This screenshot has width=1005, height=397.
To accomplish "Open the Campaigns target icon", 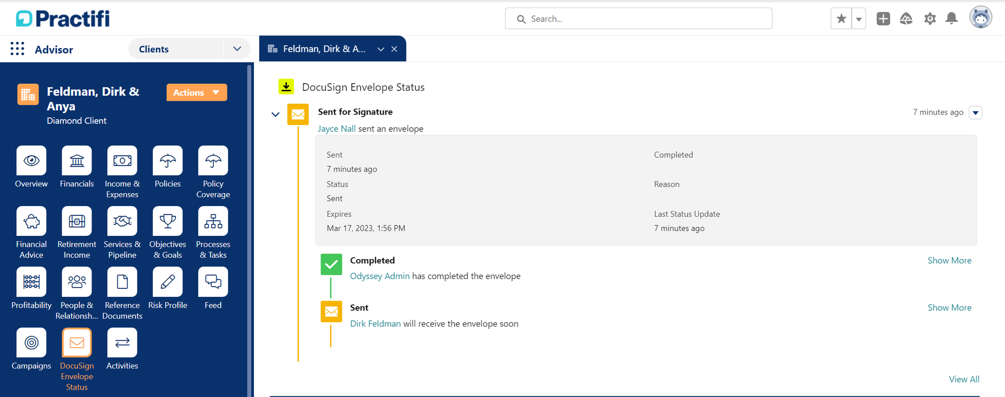I will [31, 342].
